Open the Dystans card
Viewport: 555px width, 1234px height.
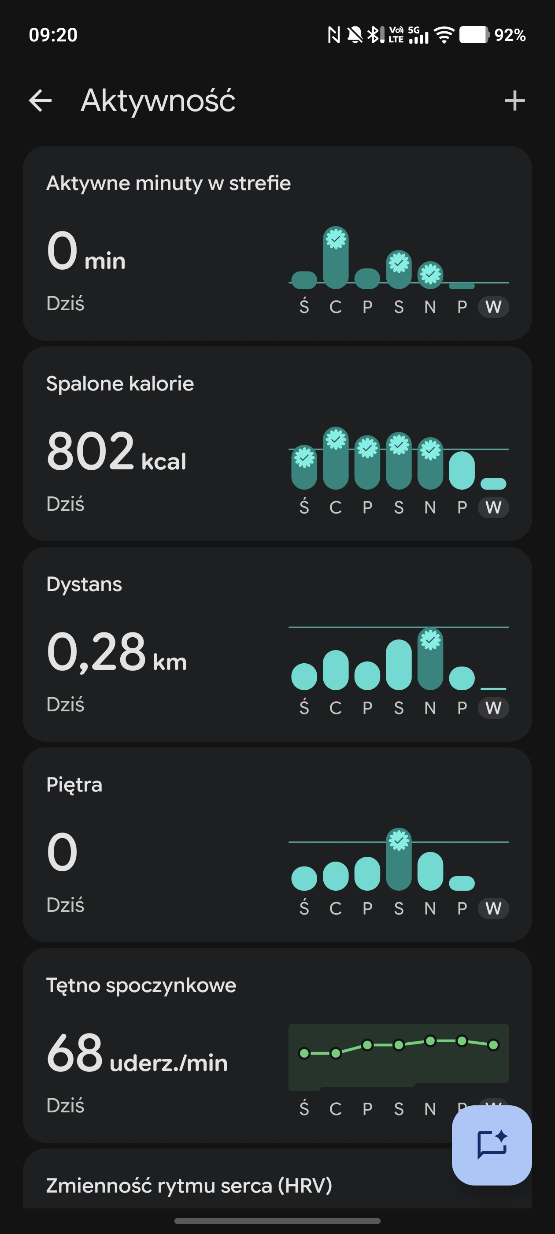(x=277, y=644)
